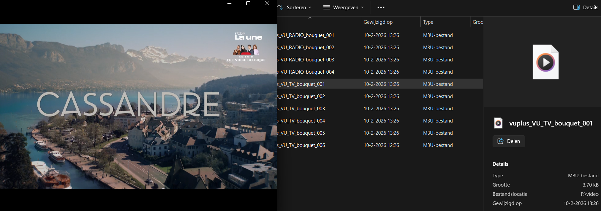This screenshot has width=601, height=211.
Task: Click the large media file preview icon
Action: point(545,62)
